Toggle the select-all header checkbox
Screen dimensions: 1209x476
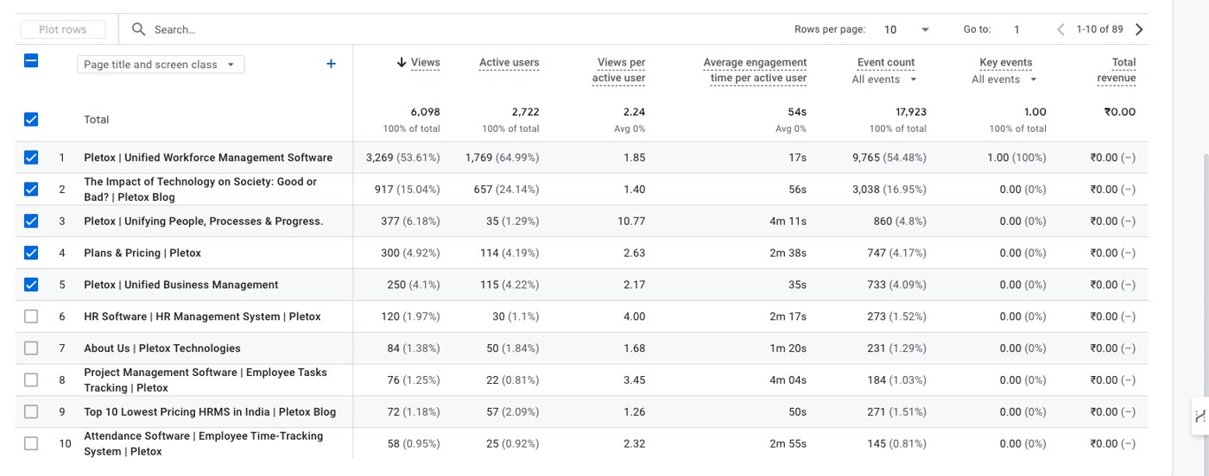coord(31,60)
